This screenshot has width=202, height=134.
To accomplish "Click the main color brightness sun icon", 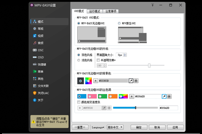I will pos(169,97).
